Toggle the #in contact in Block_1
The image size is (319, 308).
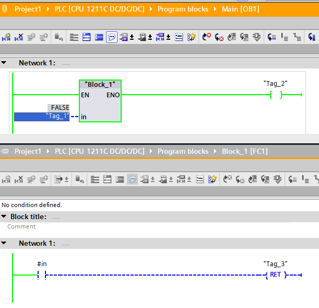(x=42, y=275)
